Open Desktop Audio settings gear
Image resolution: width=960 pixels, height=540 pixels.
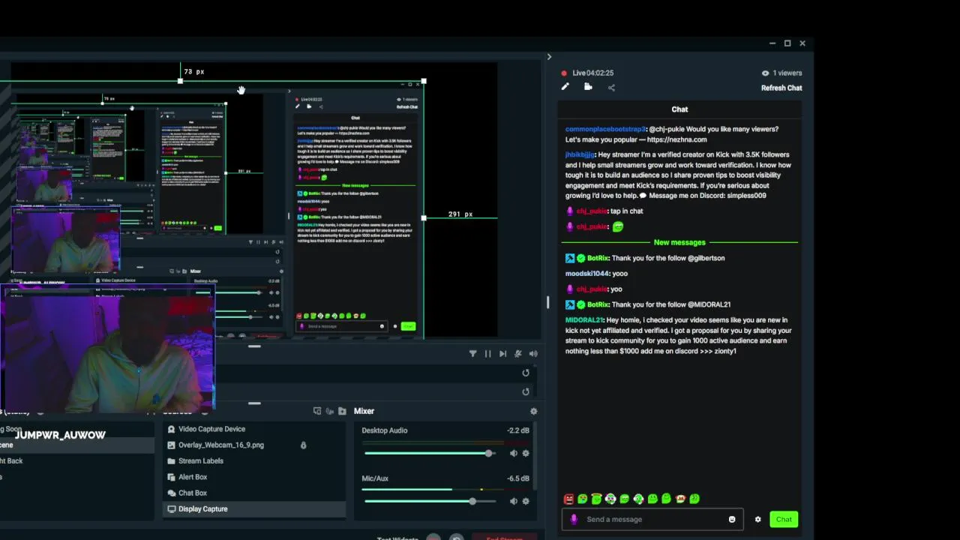526,453
